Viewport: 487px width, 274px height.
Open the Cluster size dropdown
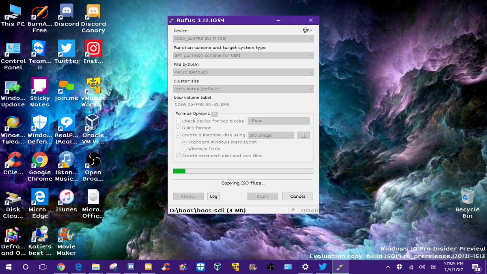tap(243, 89)
